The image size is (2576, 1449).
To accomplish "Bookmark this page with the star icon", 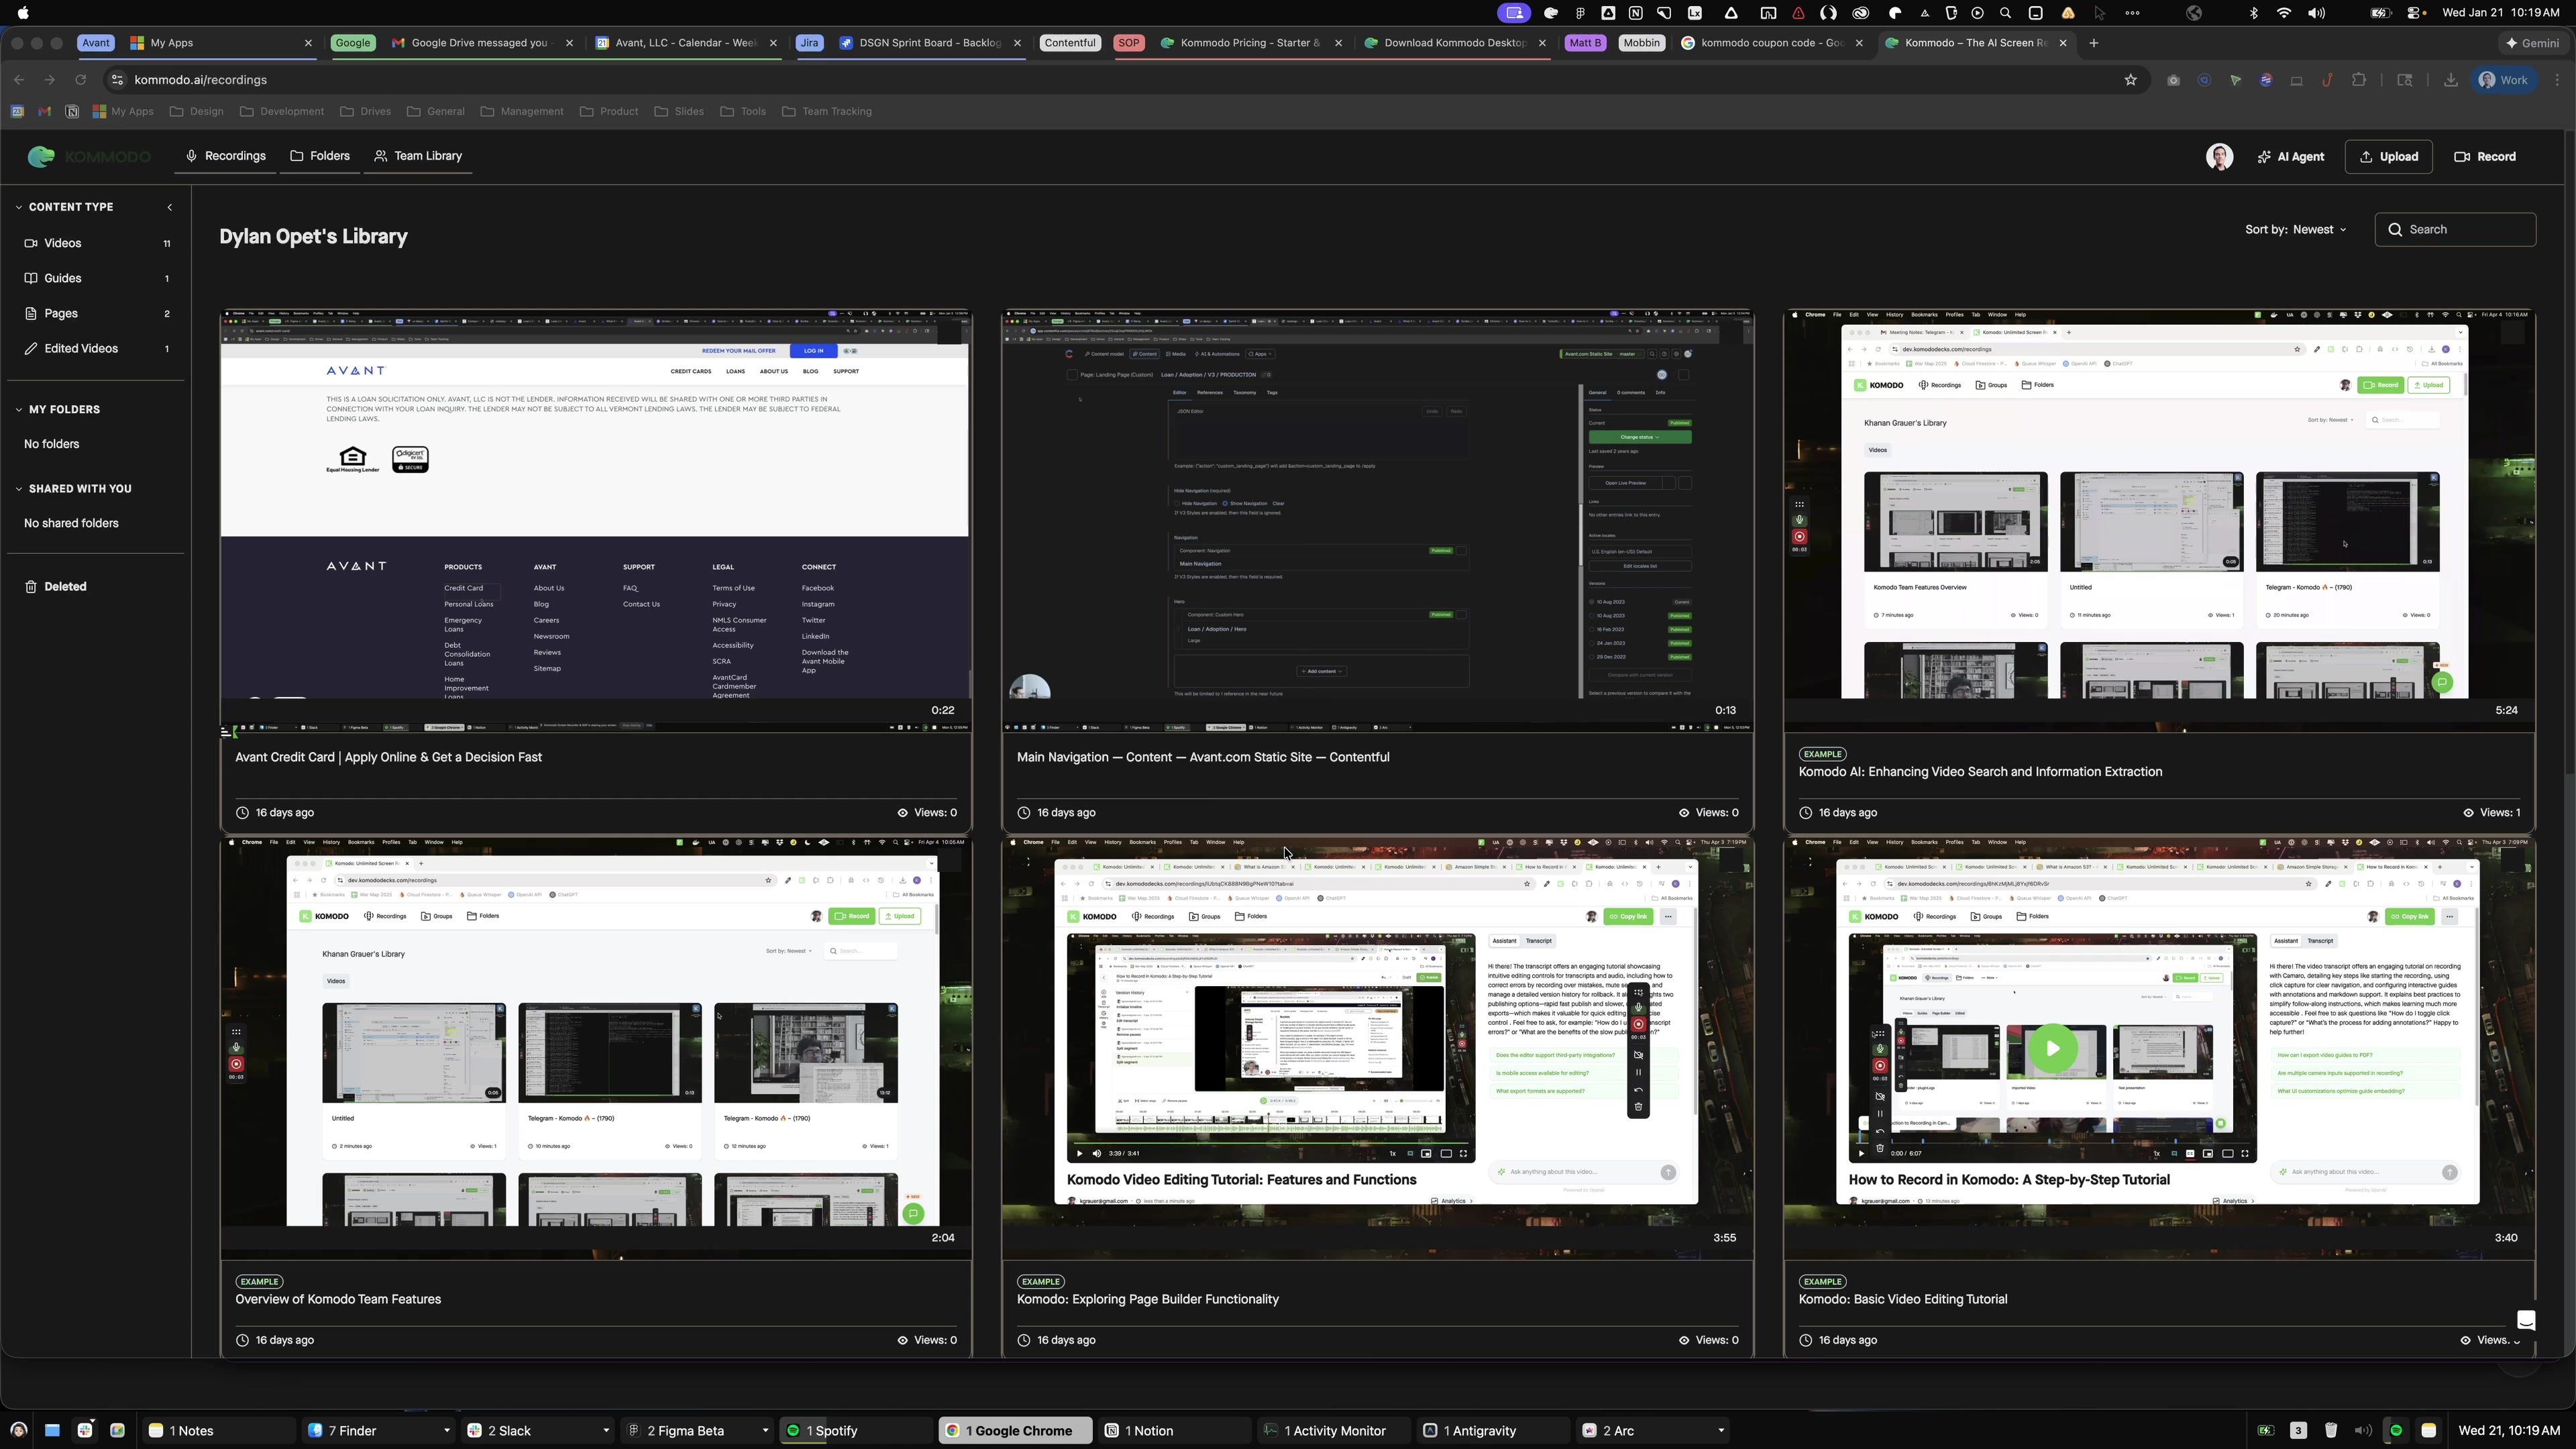I will (x=2130, y=80).
